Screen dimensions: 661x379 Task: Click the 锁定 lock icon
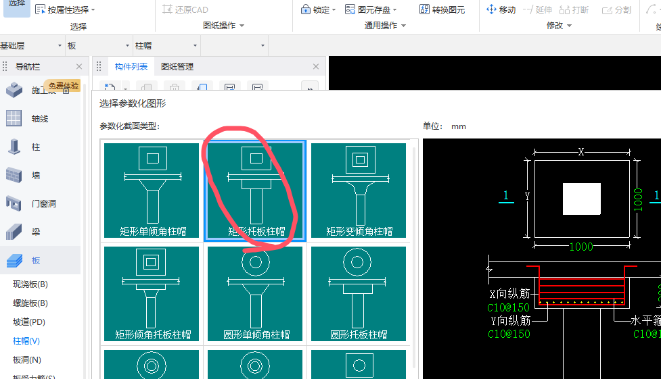(306, 9)
